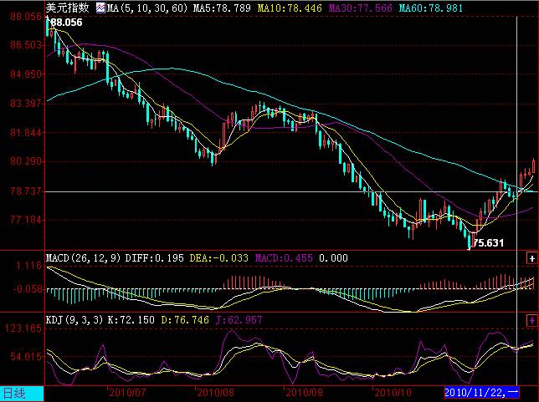Click the J:62.957 value
Image resolution: width=539 pixels, height=402 pixels.
(239, 320)
